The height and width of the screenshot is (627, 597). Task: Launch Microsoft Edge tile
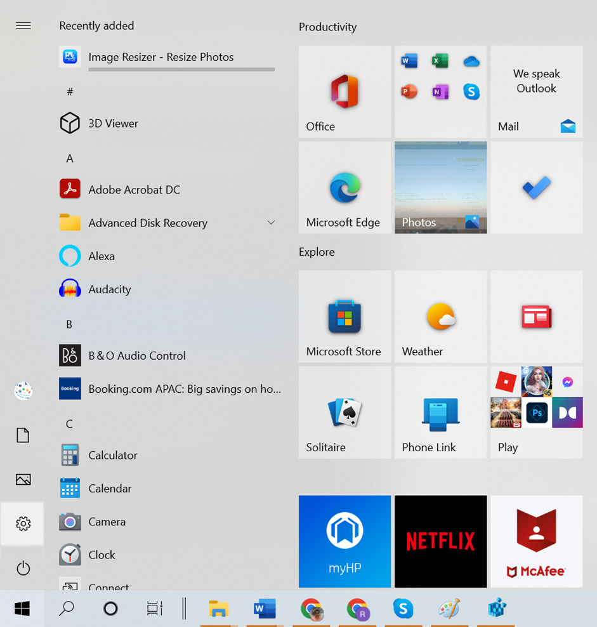point(344,187)
